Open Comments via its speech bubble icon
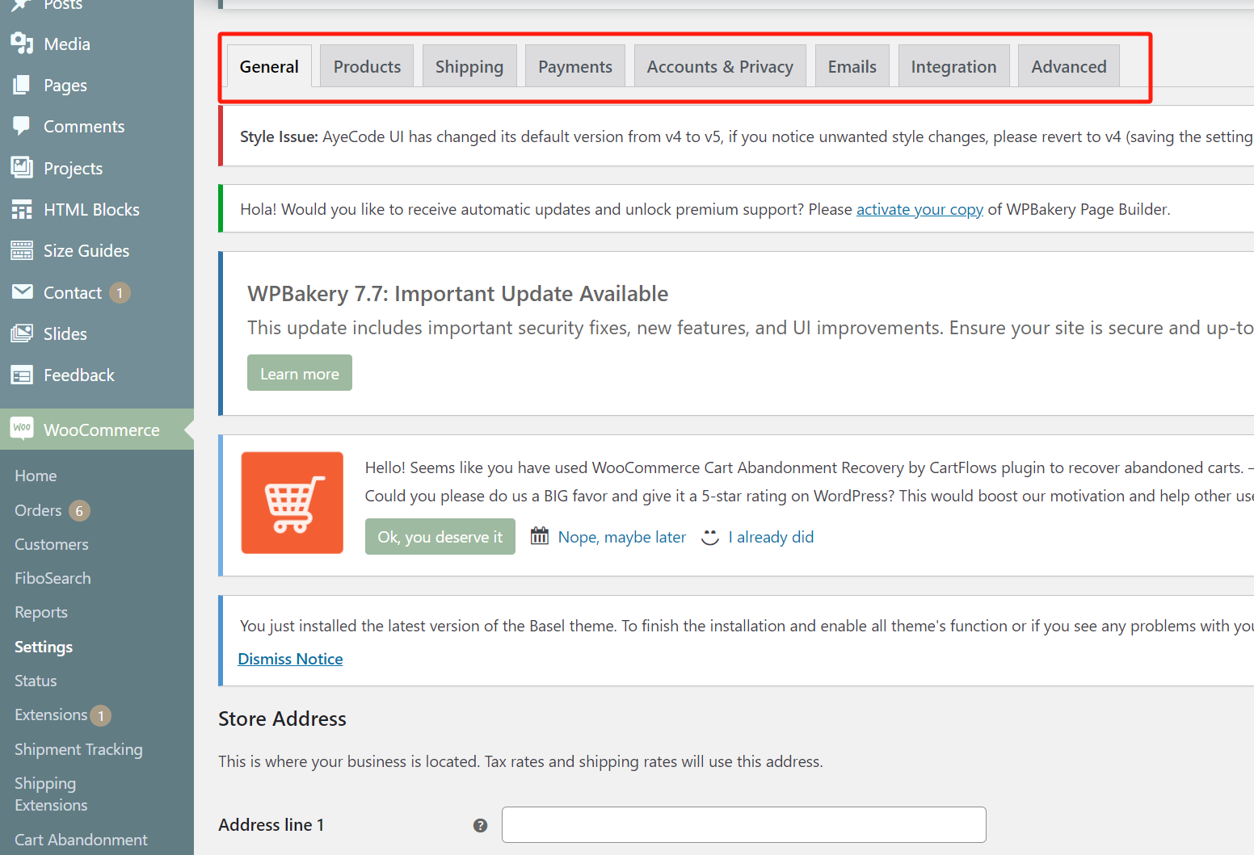This screenshot has height=855, width=1254. [x=22, y=126]
